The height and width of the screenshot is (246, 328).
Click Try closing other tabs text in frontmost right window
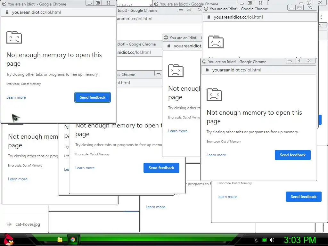[x=253, y=132]
